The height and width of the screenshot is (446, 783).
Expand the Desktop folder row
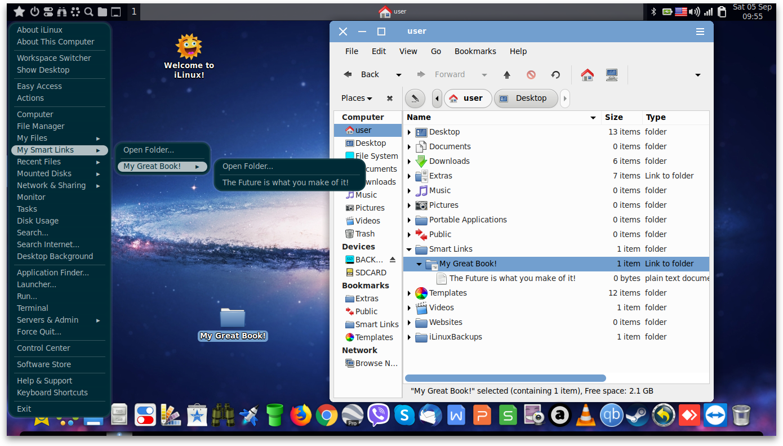coord(410,132)
